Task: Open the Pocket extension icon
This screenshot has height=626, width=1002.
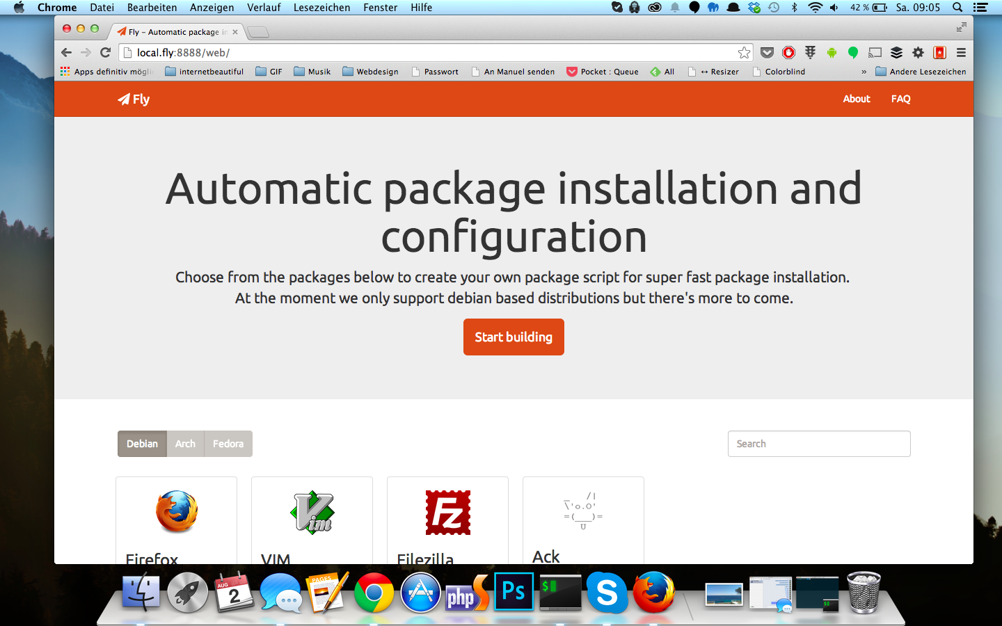Action: (767, 53)
